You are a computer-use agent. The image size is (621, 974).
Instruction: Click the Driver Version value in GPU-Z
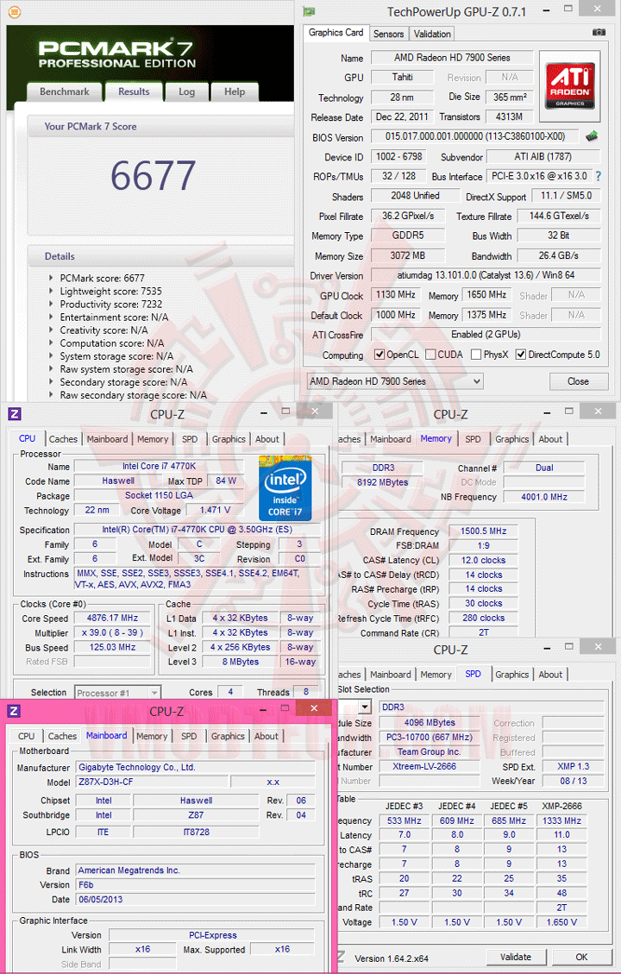tap(486, 275)
